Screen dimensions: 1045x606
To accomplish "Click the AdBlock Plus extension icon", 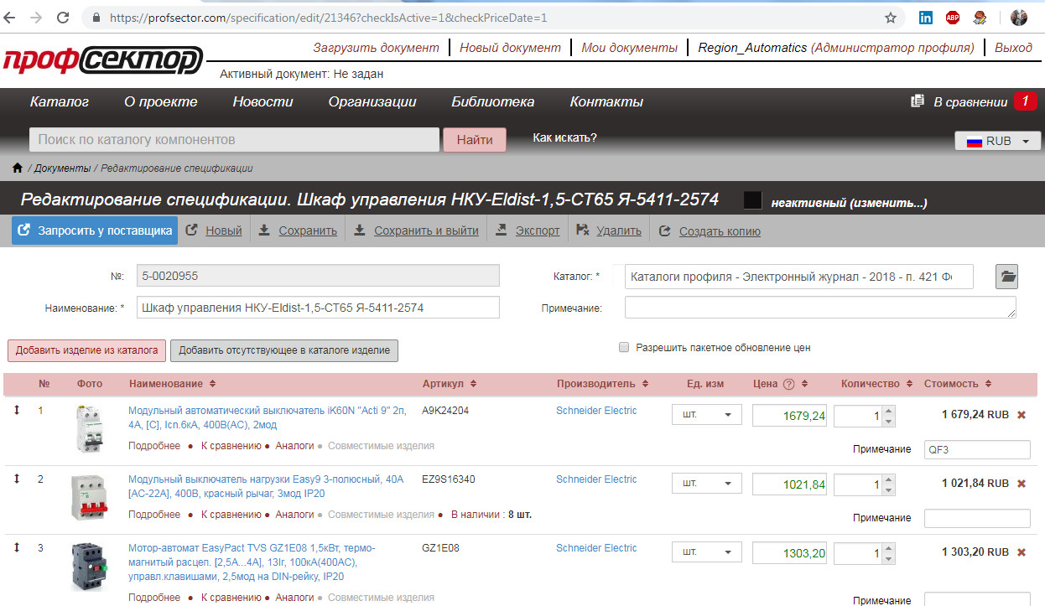I will point(953,18).
